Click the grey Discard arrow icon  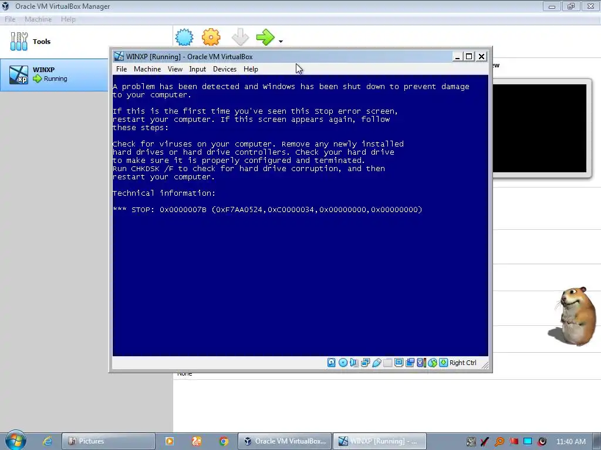[x=240, y=37]
